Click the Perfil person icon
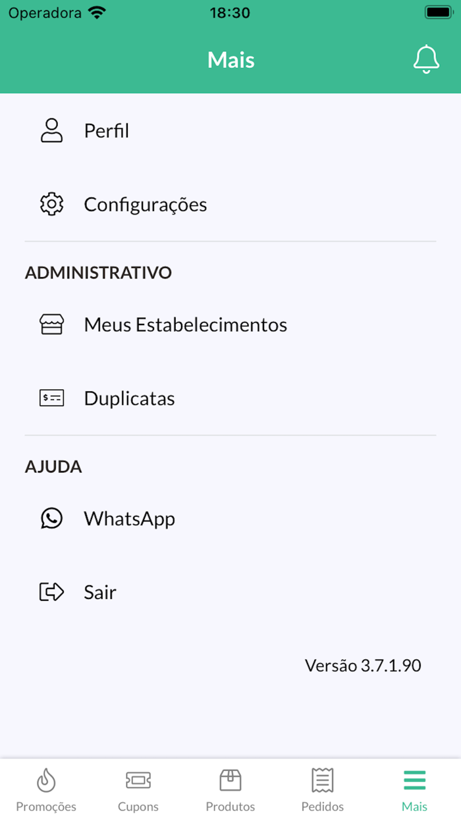Screen dimensions: 461x819 (51, 131)
